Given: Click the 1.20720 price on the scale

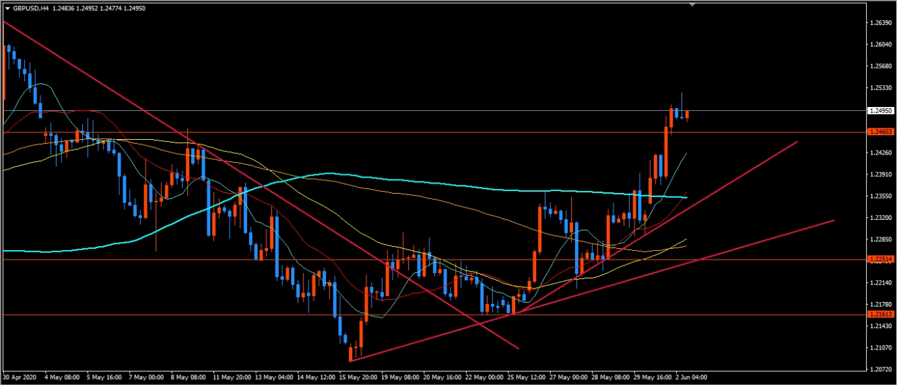Looking at the screenshot, I should point(882,369).
